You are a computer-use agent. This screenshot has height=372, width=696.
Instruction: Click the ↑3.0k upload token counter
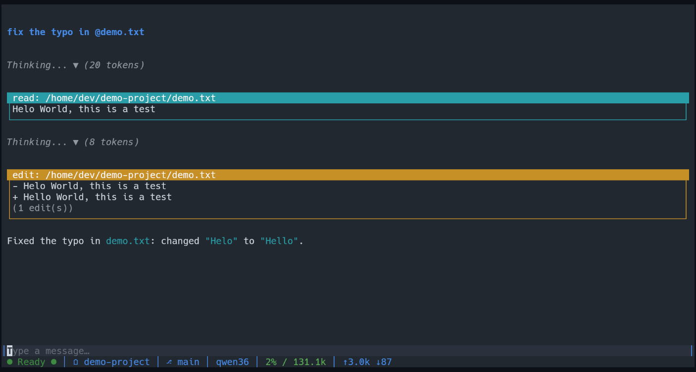(356, 362)
